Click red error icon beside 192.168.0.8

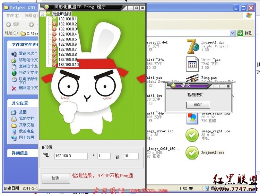54,54
